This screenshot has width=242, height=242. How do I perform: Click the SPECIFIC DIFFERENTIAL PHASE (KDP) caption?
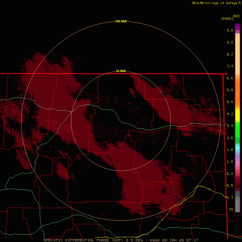point(83,240)
